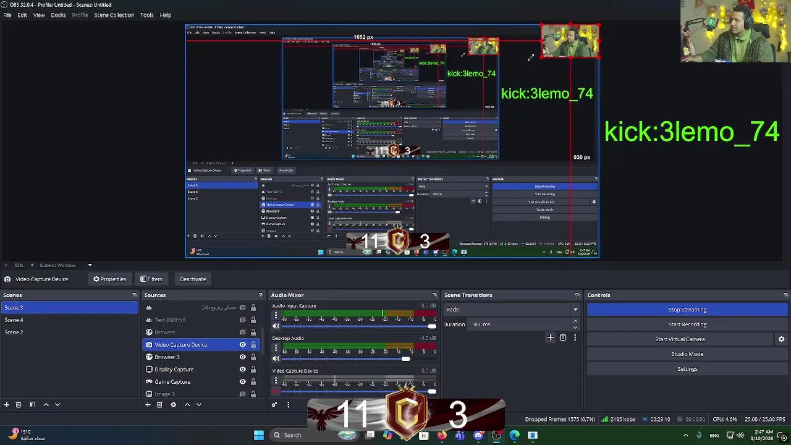791x445 pixels.
Task: Move source down using the Sources down arrow
Action: (199, 405)
